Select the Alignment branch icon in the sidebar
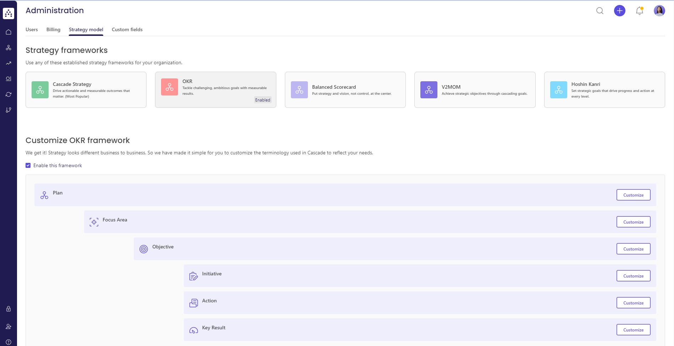The width and height of the screenshot is (674, 346). 9,110
